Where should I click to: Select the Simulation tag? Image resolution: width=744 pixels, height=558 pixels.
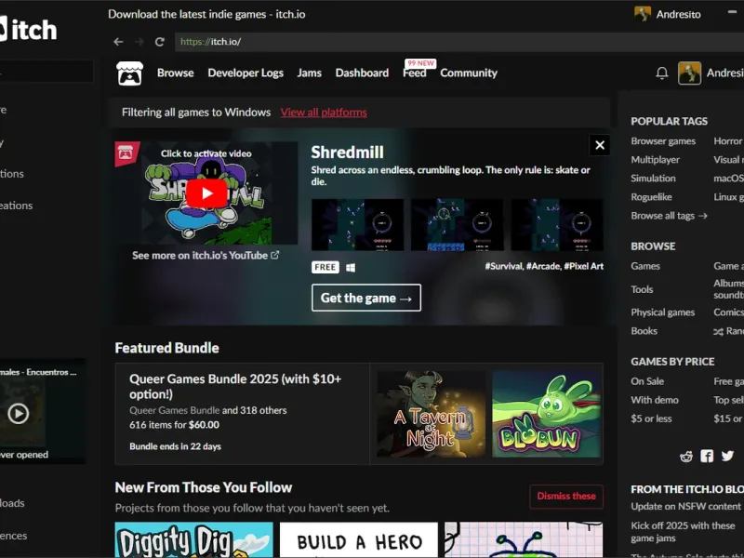(x=654, y=179)
